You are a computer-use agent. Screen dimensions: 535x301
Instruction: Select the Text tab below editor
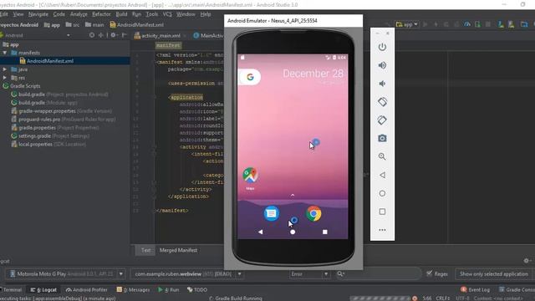point(145,250)
